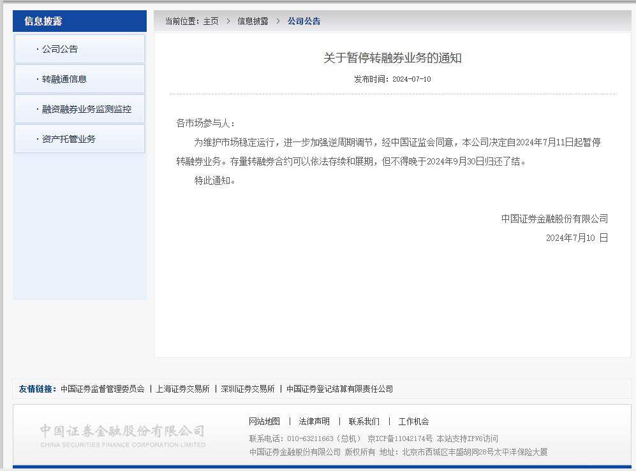Click the 京ICP备11042174号 record number

click(400, 438)
